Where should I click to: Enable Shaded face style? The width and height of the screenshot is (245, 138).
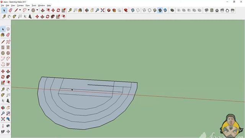(155, 10)
